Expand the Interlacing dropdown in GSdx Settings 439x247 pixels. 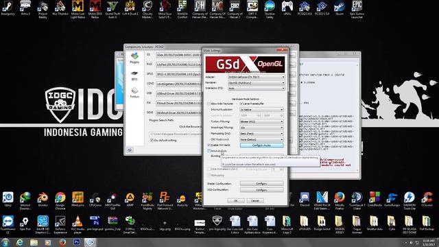click(257, 89)
